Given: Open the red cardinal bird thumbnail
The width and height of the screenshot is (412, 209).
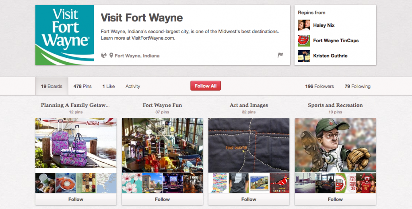Looking at the screenshot, I should tap(280, 183).
